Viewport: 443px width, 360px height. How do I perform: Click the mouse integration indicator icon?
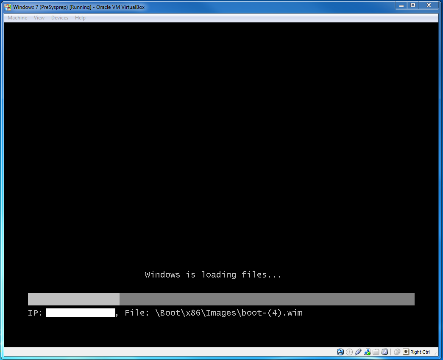397,352
